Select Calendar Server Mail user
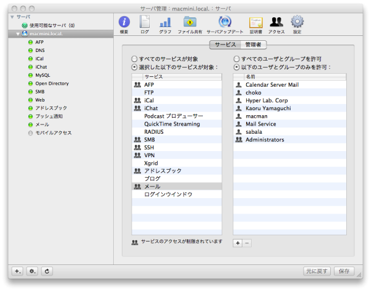 (289, 85)
